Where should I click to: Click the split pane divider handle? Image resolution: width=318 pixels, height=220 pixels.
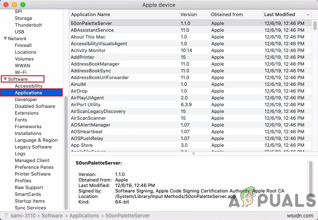point(194,154)
